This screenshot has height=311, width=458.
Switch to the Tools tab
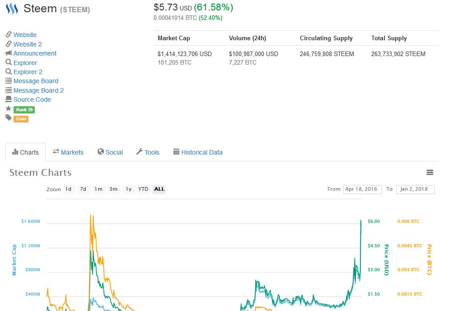point(148,152)
